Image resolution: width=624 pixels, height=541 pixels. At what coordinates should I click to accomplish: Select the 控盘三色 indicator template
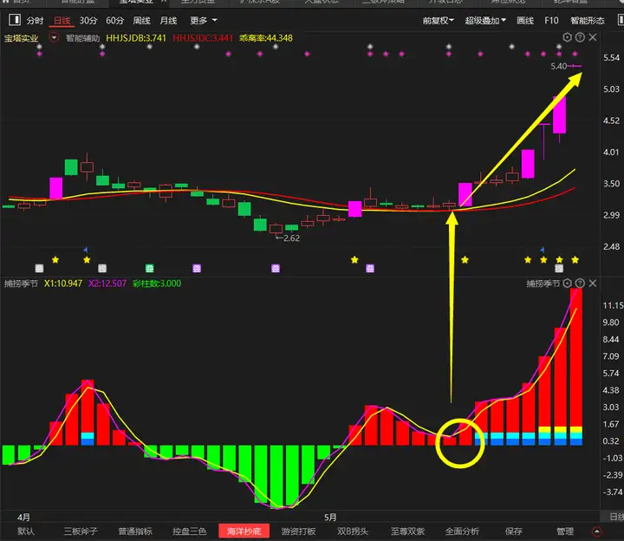189,531
